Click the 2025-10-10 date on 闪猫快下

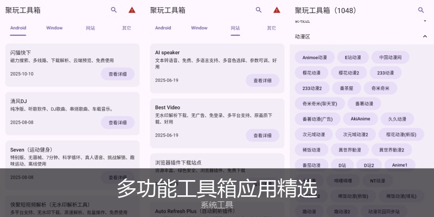pyautogui.click(x=22, y=74)
